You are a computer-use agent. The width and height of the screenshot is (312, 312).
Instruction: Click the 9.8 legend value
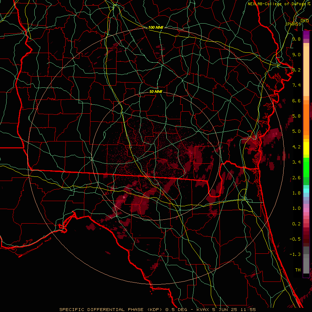point(296,39)
